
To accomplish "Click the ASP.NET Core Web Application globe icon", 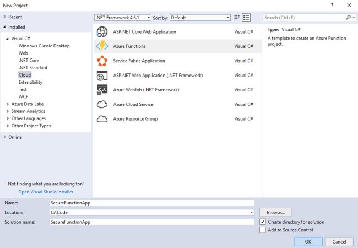I will click(102, 32).
